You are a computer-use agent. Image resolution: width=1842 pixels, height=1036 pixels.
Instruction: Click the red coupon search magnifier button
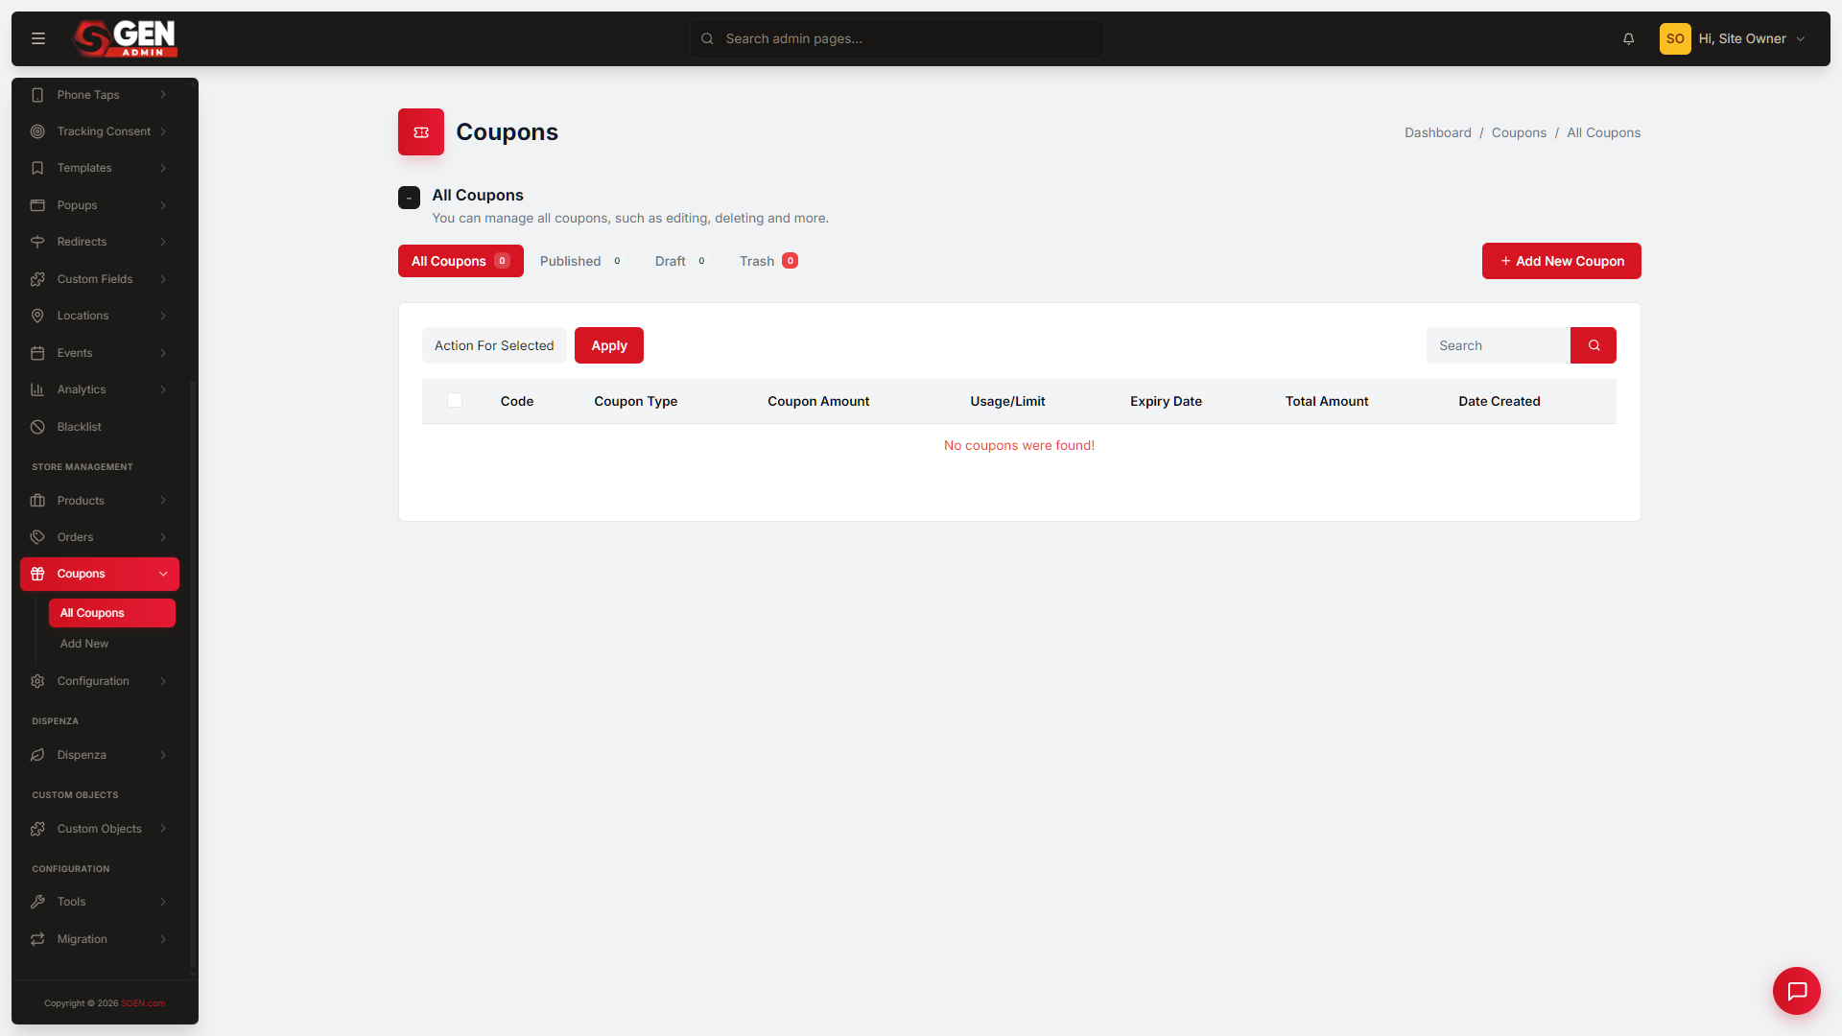1594,345
